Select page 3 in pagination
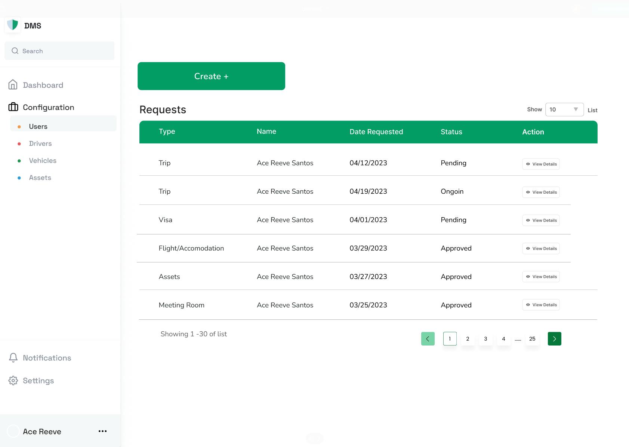Screen dimensions: 629x447 485,339
